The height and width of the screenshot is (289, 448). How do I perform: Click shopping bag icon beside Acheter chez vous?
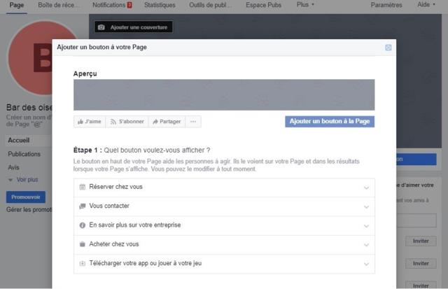(x=83, y=244)
